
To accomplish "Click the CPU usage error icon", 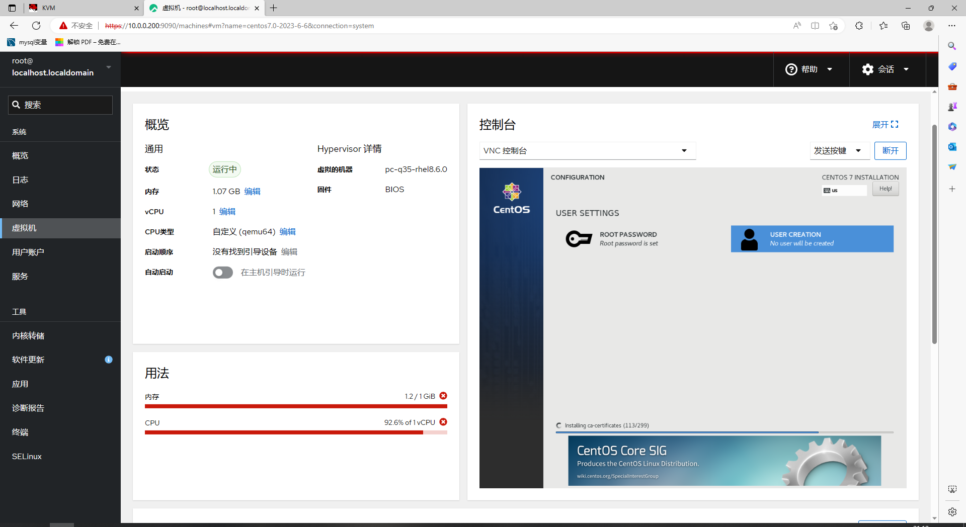I will point(443,422).
